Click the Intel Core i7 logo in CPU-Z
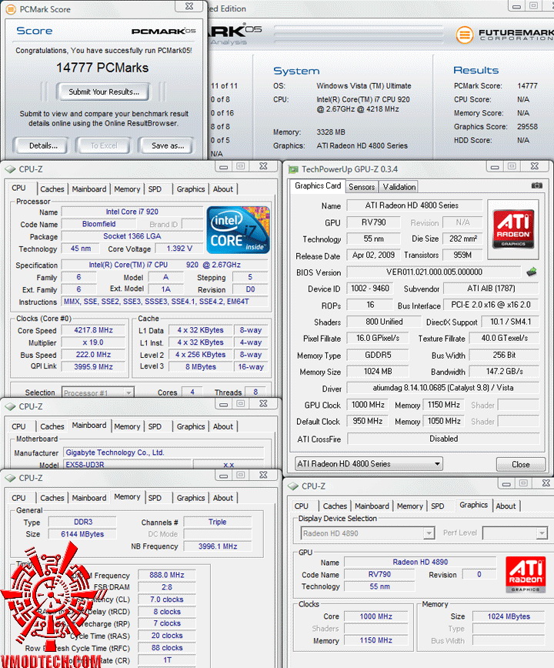554x668 pixels. (x=238, y=230)
